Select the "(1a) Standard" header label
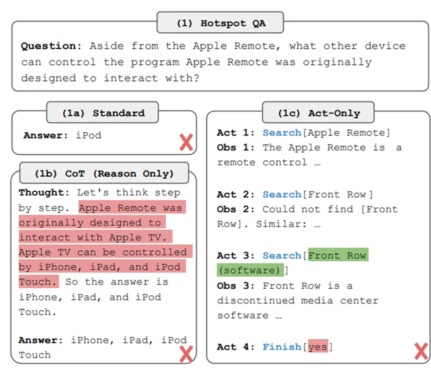 coord(103,113)
